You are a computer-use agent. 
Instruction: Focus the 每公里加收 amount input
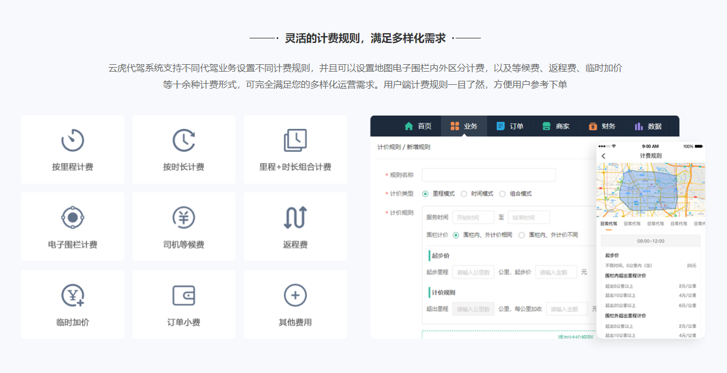click(x=567, y=309)
